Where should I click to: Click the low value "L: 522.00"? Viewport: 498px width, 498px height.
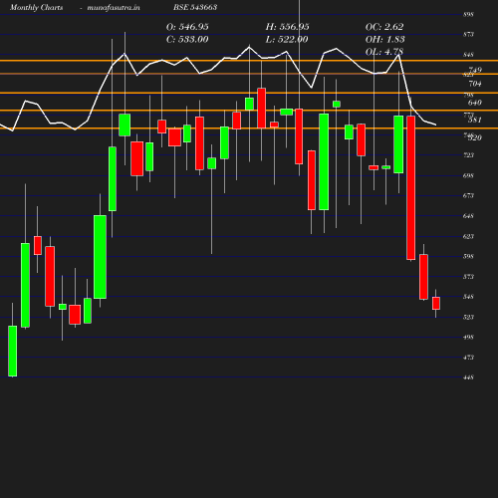click(287, 40)
